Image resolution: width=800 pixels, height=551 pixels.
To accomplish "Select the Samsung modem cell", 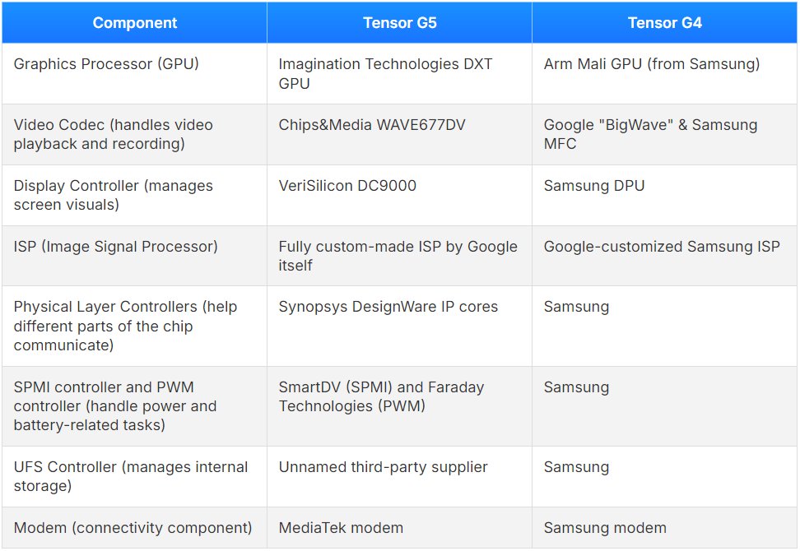I will coord(605,528).
